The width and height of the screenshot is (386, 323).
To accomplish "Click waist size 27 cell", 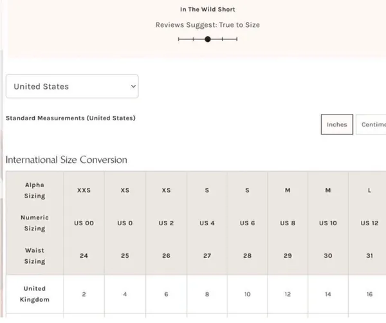I will point(207,256).
